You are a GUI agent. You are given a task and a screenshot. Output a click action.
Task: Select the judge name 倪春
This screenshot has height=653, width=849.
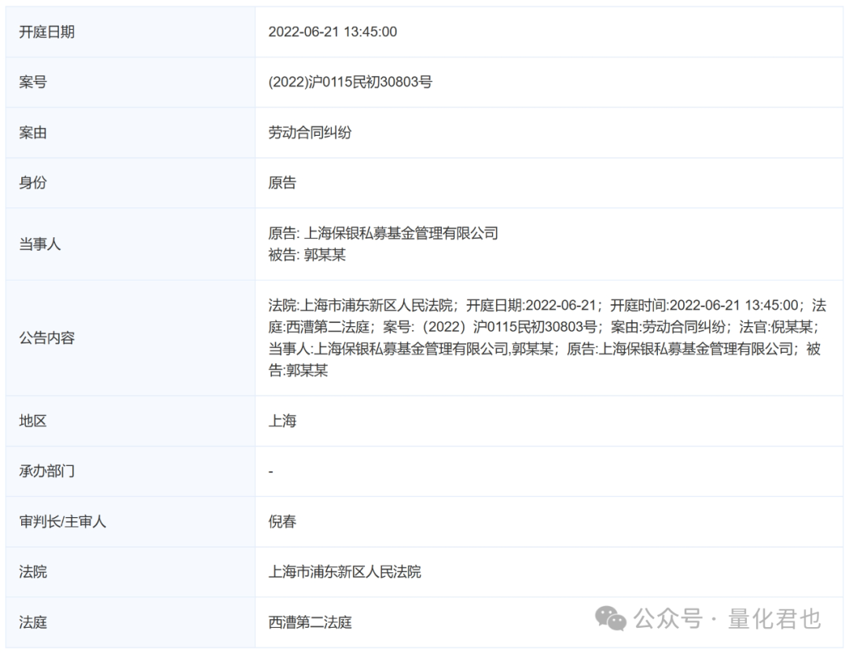click(x=282, y=522)
